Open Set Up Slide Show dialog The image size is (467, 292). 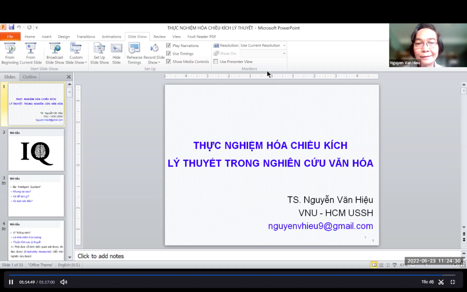tap(99, 54)
